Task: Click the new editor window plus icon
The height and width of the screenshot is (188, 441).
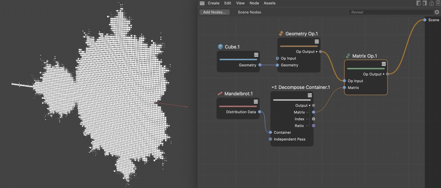Action: pyautogui.click(x=438, y=3)
